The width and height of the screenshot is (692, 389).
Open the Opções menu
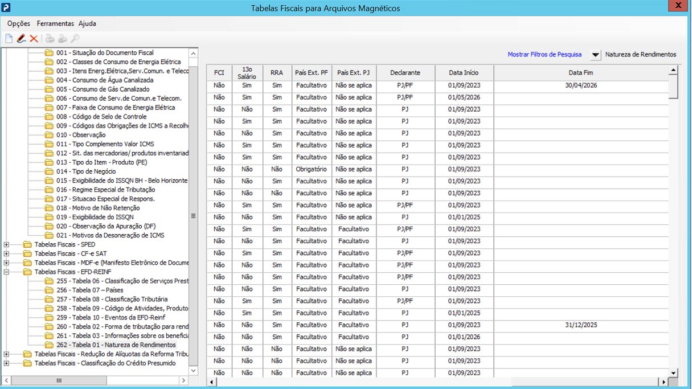pyautogui.click(x=19, y=23)
